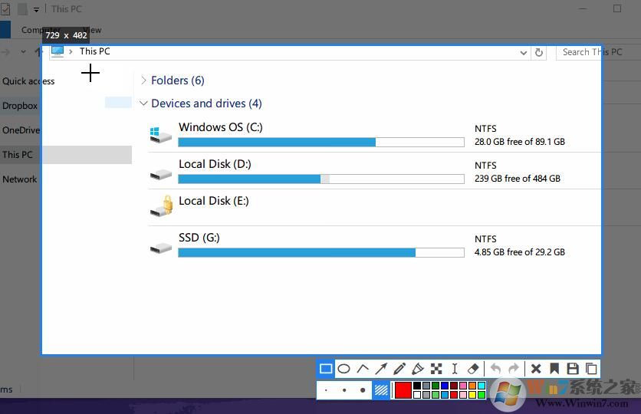Select the Ellipse annotation tool
The image size is (641, 414).
coord(344,369)
